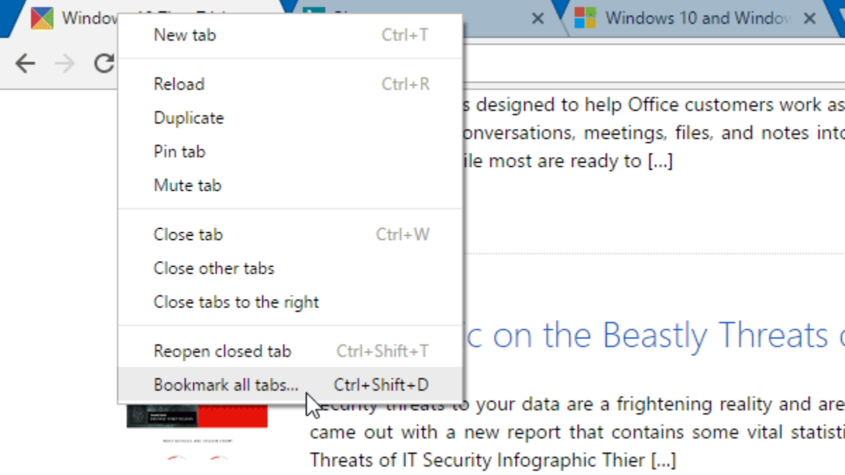The height and width of the screenshot is (475, 845).
Task: Pin the current tab
Action: coord(179,151)
